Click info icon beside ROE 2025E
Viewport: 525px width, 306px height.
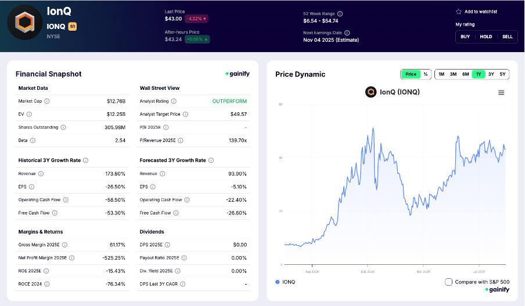pyautogui.click(x=46, y=271)
